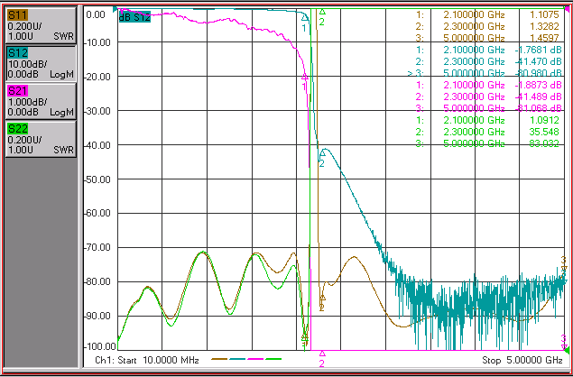
Task: Click the green line in the trace legend
Action: tap(273, 360)
